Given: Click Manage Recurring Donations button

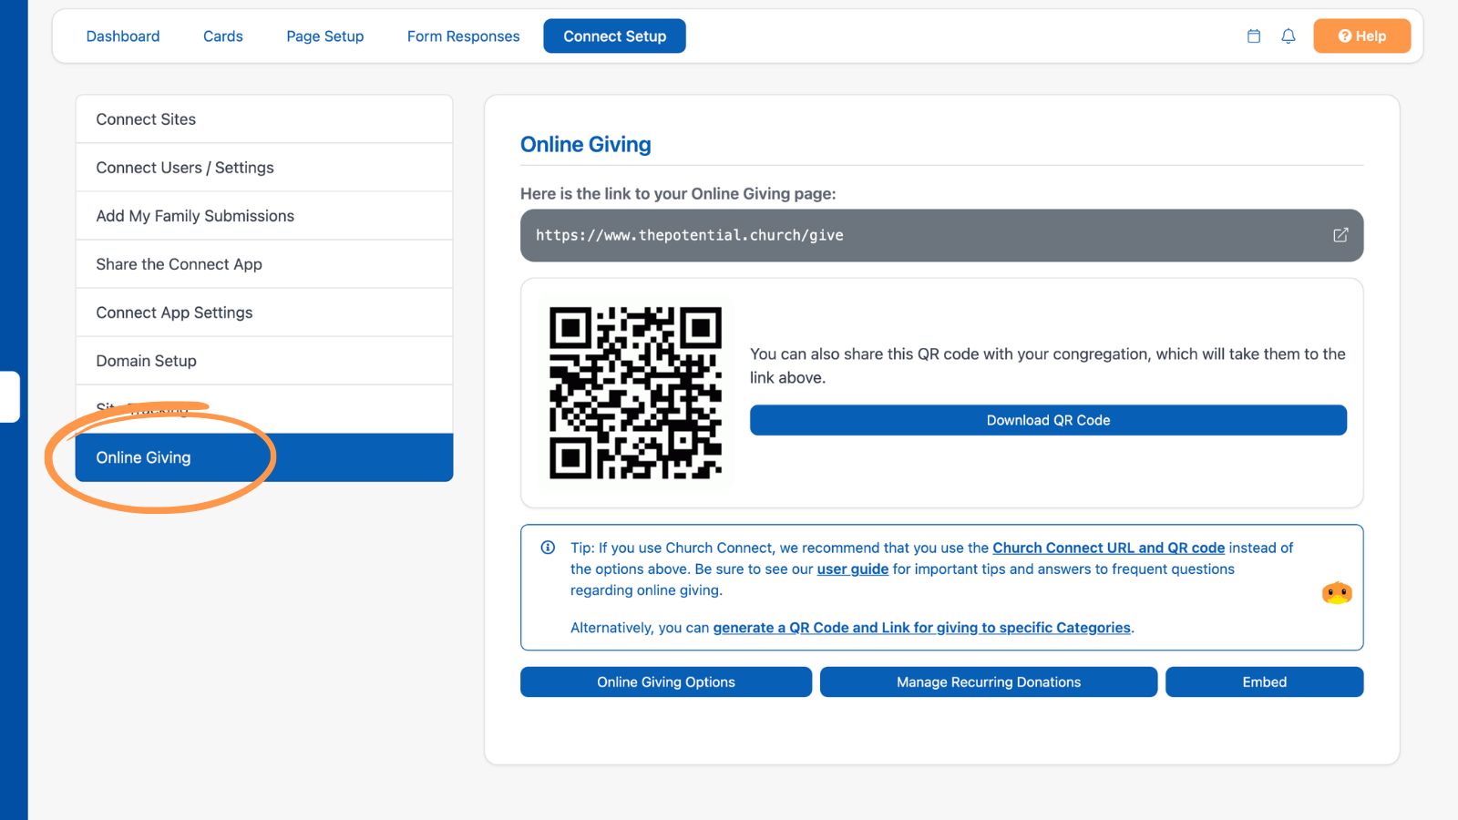Looking at the screenshot, I should pyautogui.click(x=989, y=682).
